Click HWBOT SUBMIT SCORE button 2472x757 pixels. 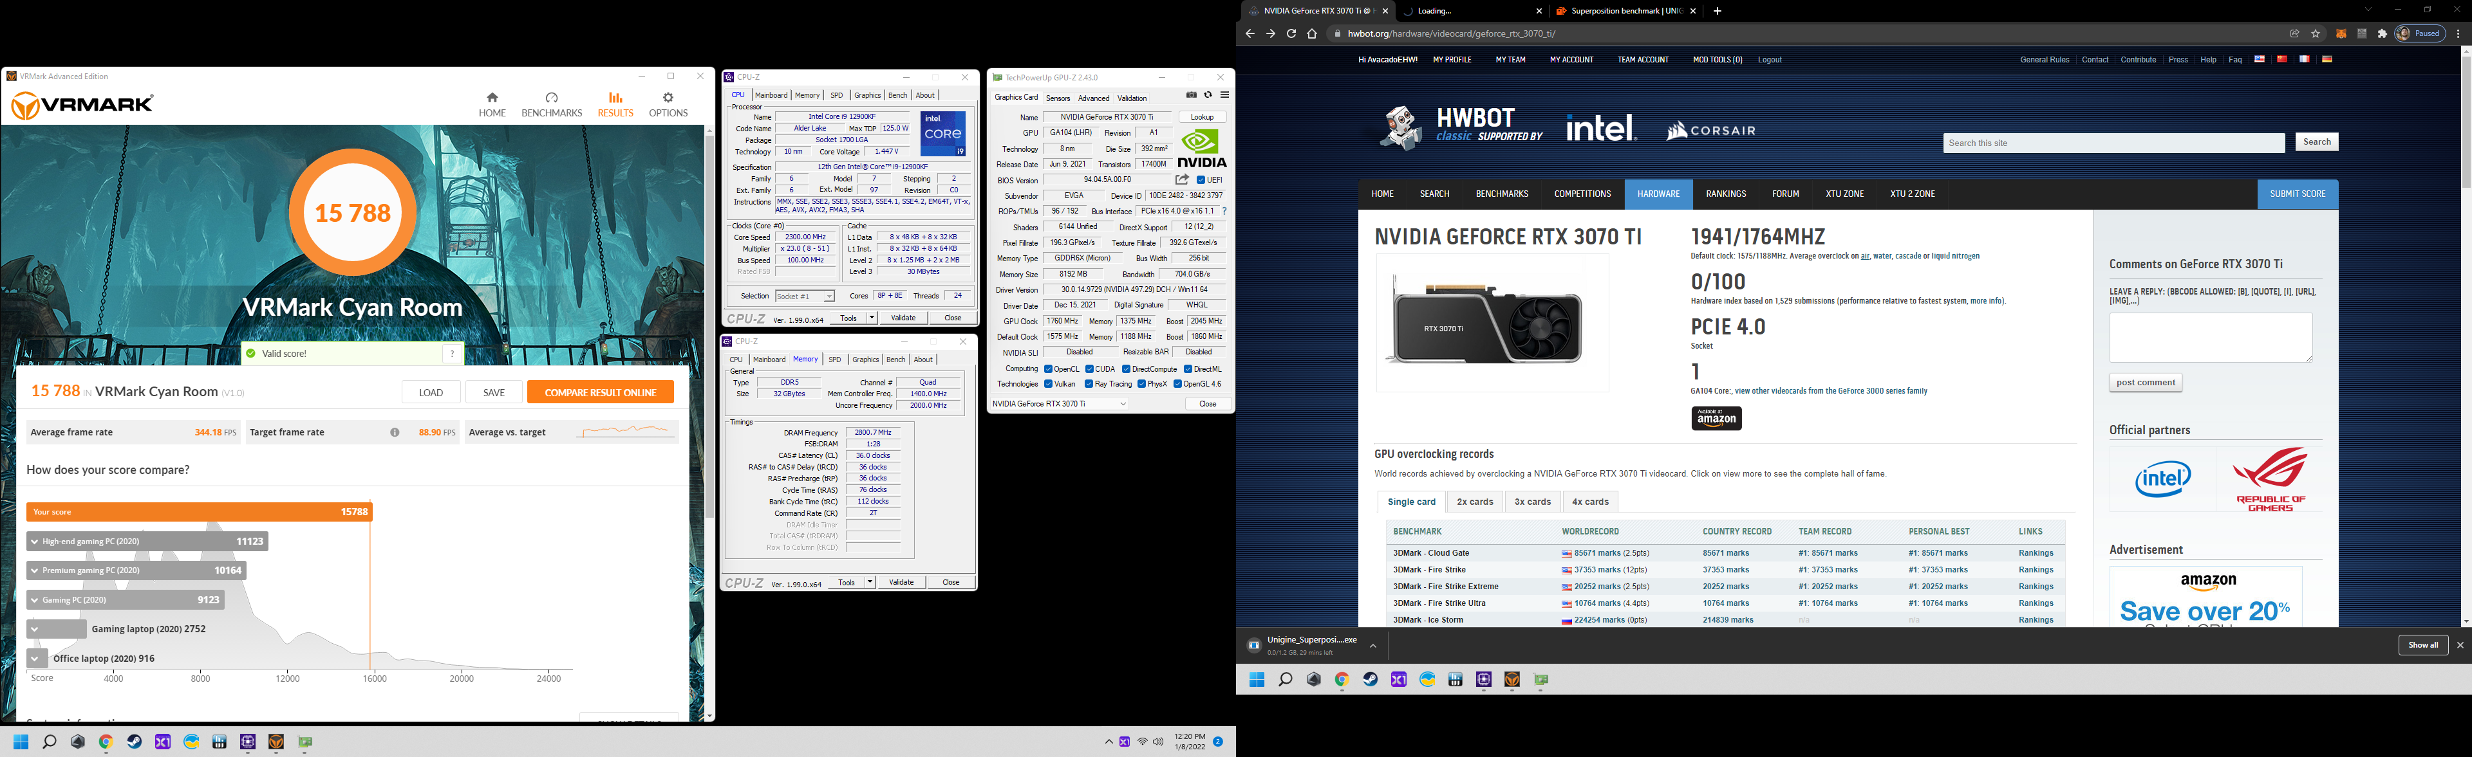(x=2298, y=194)
